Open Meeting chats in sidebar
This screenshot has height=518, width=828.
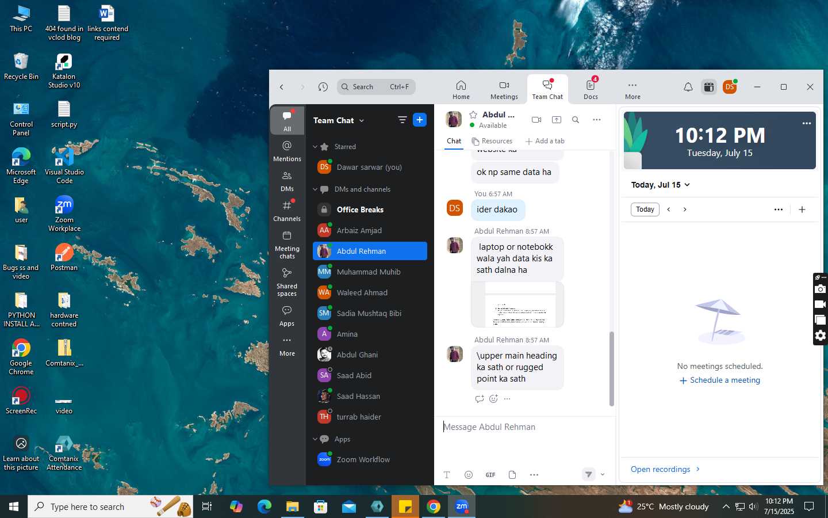287,245
